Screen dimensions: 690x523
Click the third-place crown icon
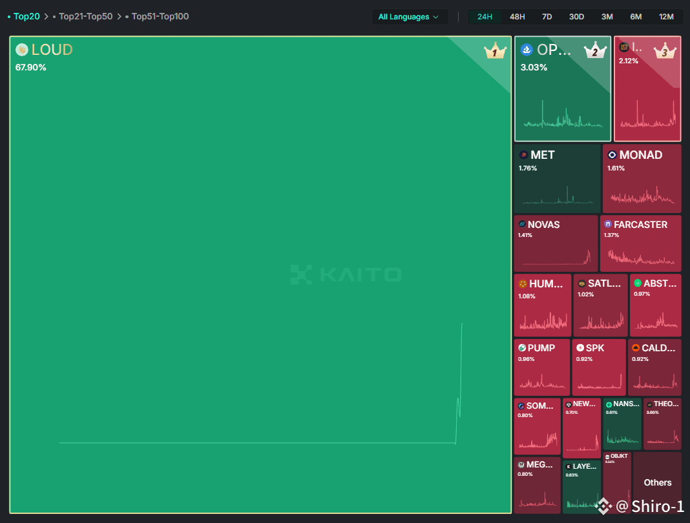click(664, 51)
